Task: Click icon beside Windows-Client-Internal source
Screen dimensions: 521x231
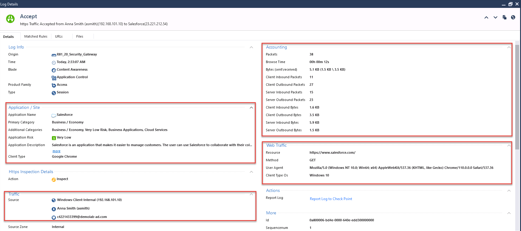Action: 54,200
